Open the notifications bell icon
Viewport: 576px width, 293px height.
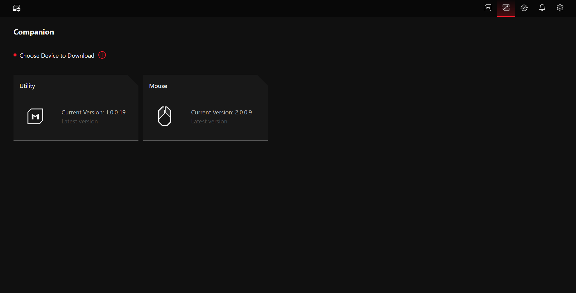click(542, 8)
